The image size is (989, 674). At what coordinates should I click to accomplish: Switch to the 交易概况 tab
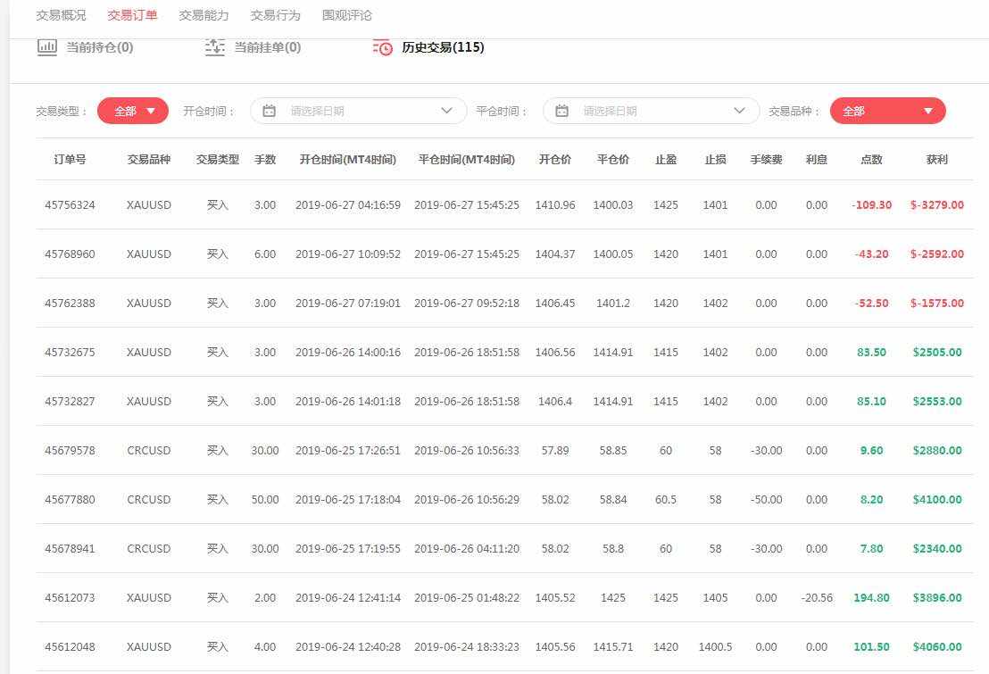(x=62, y=15)
